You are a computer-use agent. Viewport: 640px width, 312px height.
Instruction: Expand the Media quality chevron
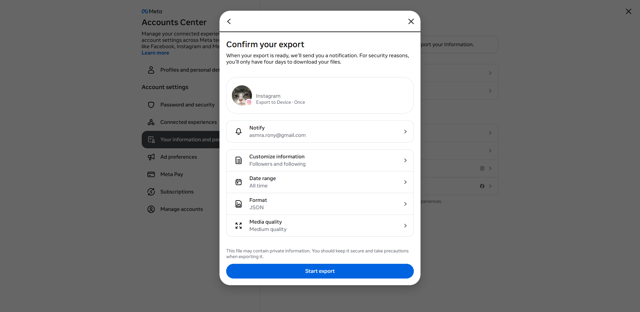pyautogui.click(x=405, y=226)
